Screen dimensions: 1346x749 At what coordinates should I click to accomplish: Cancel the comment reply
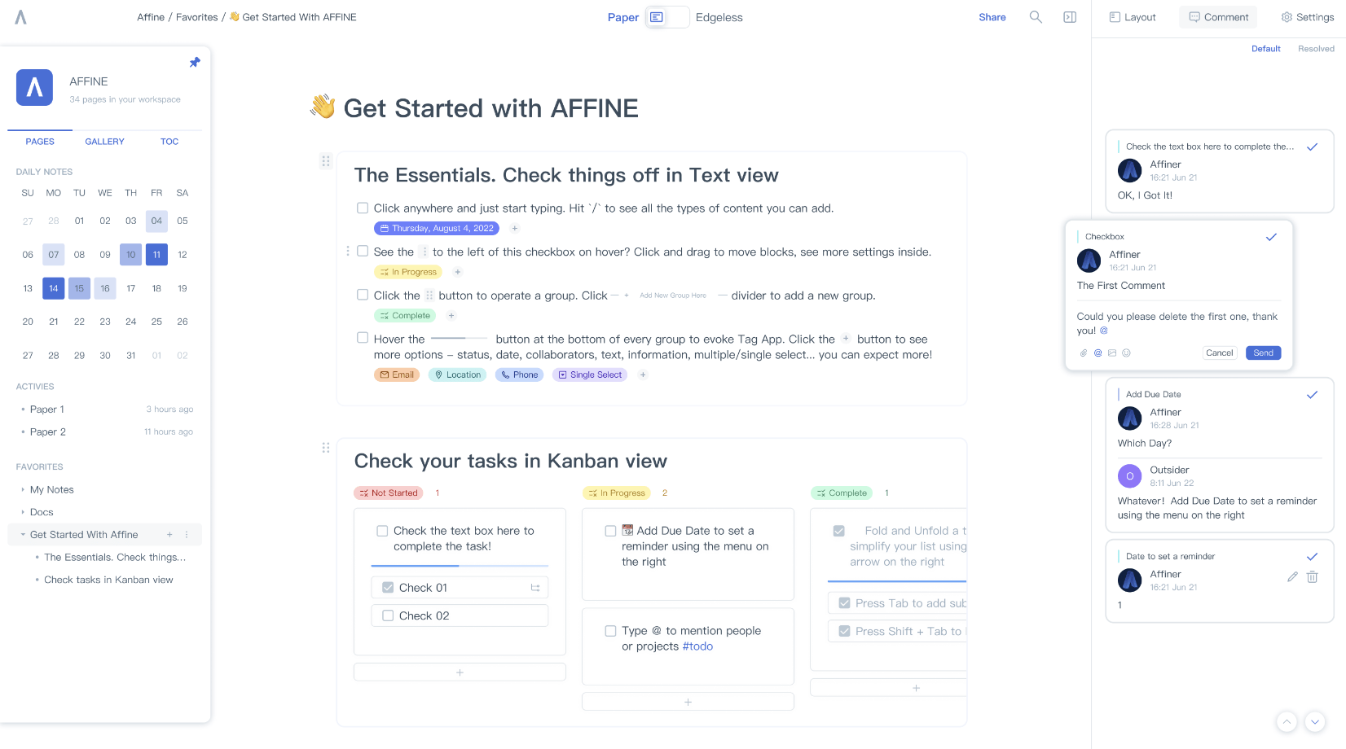(x=1220, y=353)
